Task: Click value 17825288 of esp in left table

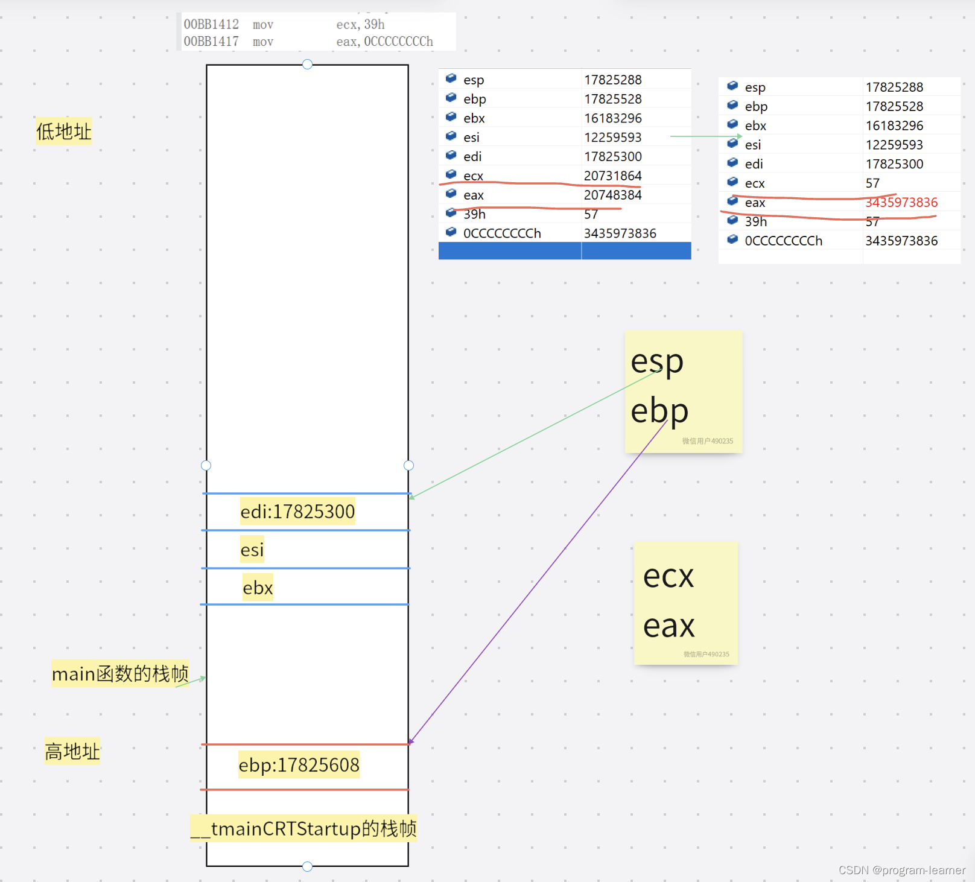Action: 613,80
